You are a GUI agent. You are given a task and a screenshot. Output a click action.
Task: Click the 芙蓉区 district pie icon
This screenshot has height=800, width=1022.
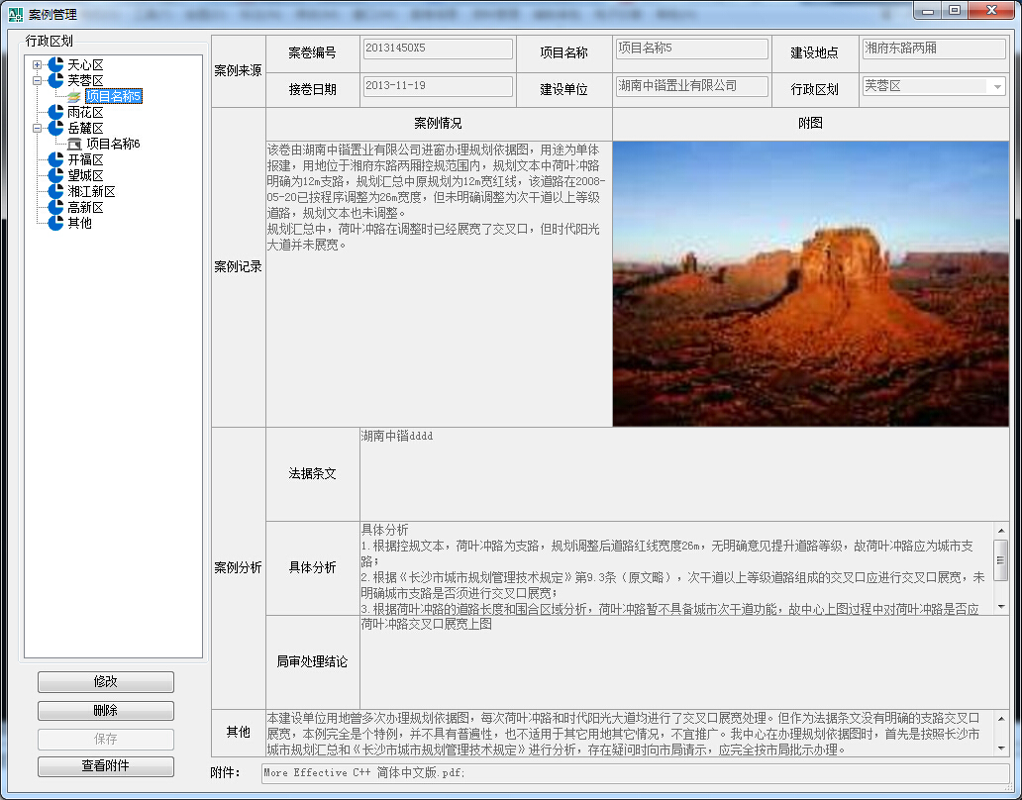56,80
